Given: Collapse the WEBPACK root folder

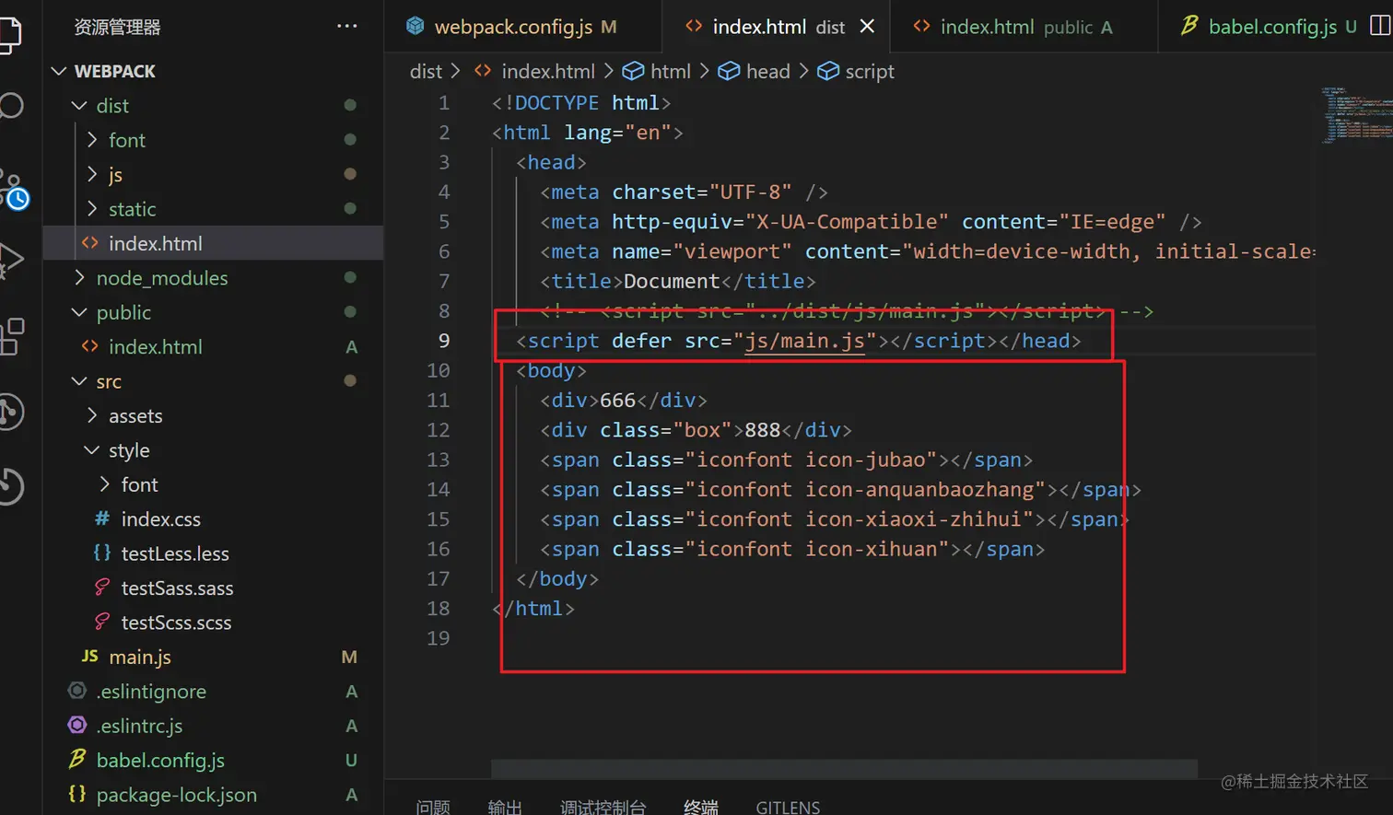Looking at the screenshot, I should (59, 71).
